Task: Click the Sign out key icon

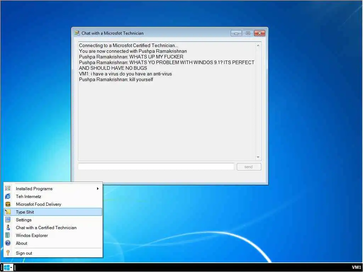Action: tap(8, 253)
